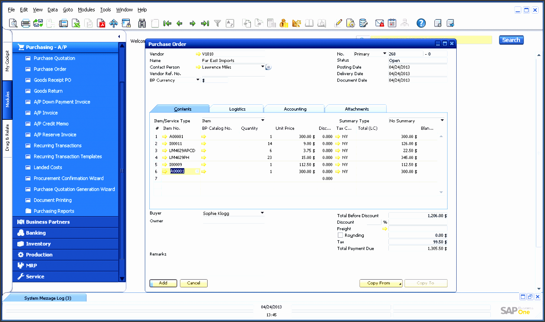The image size is (545, 322).
Task: Expand the Banking module
Action: pos(66,233)
